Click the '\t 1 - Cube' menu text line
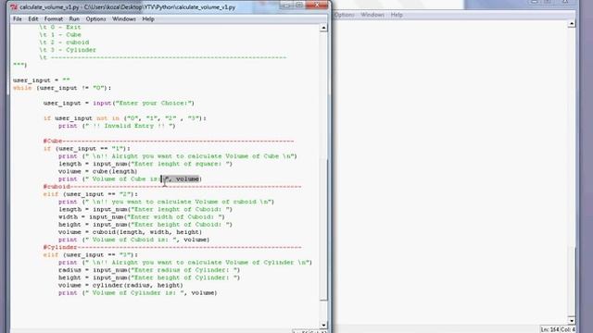Image resolution: width=593 pixels, height=333 pixels. [x=60, y=35]
